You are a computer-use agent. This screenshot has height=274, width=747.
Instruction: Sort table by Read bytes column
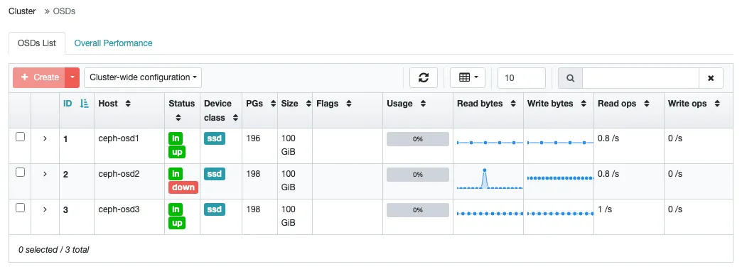512,103
